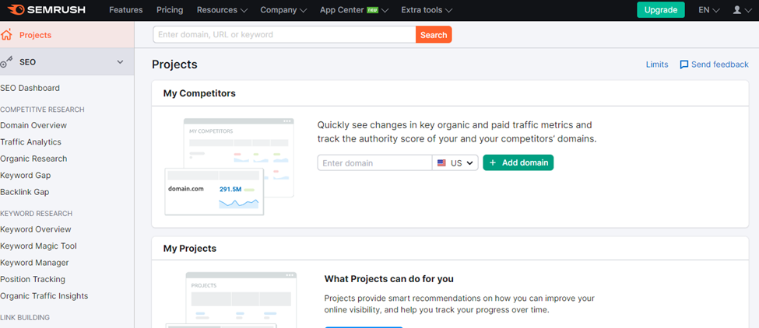Viewport: 759px width, 328px height.
Task: Click the Enter domain competitor field
Action: (x=374, y=162)
